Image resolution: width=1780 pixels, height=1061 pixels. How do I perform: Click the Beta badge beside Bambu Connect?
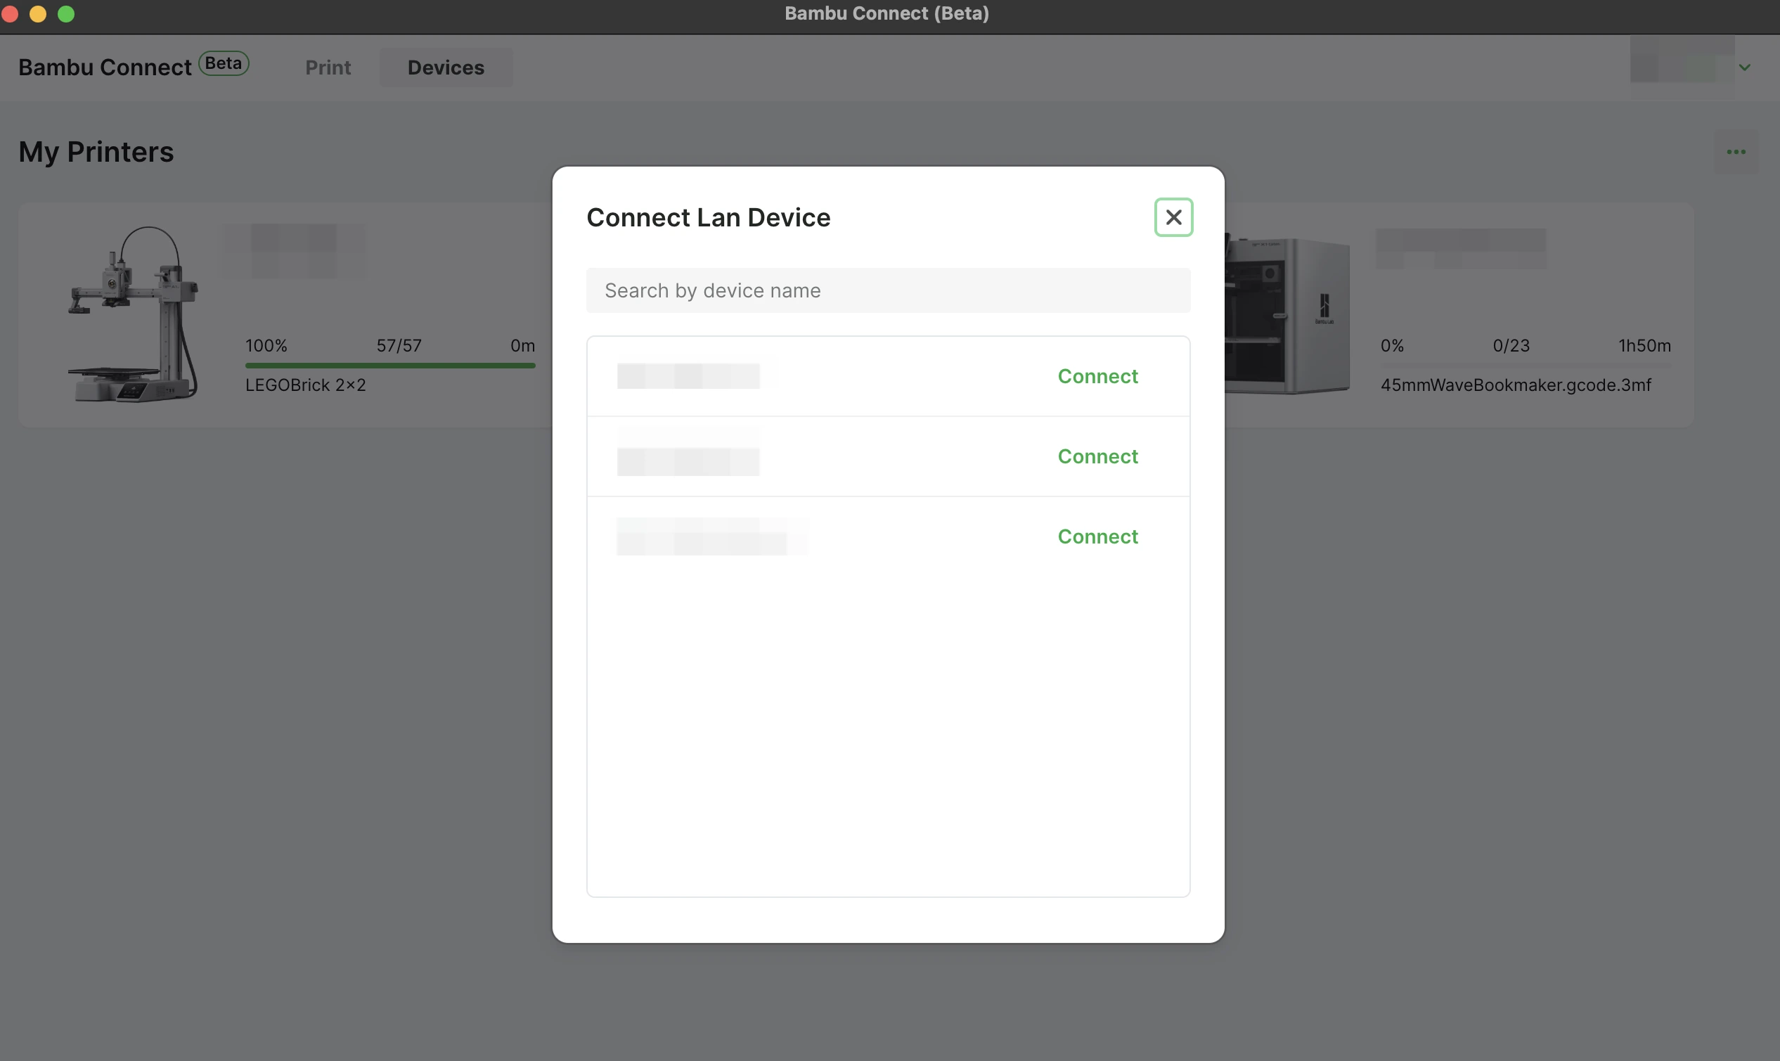pos(224,63)
